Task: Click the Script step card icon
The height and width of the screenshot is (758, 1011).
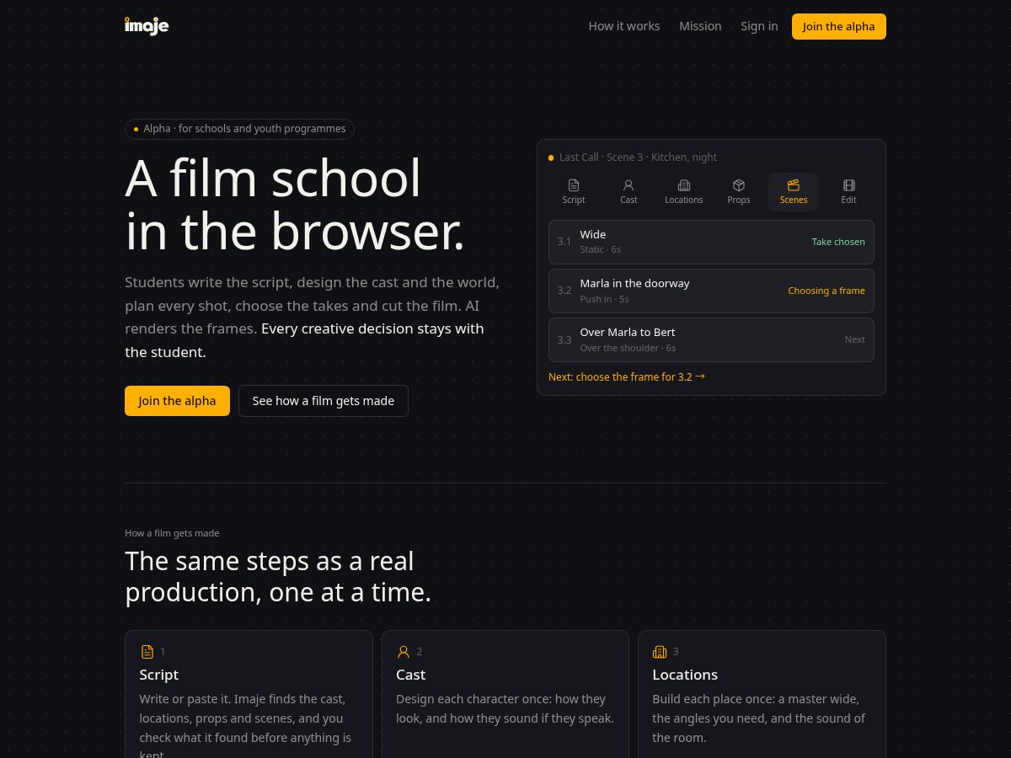Action: (147, 652)
